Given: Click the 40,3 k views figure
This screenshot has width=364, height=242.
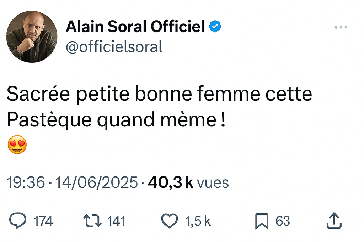Looking at the screenshot, I should [x=171, y=183].
